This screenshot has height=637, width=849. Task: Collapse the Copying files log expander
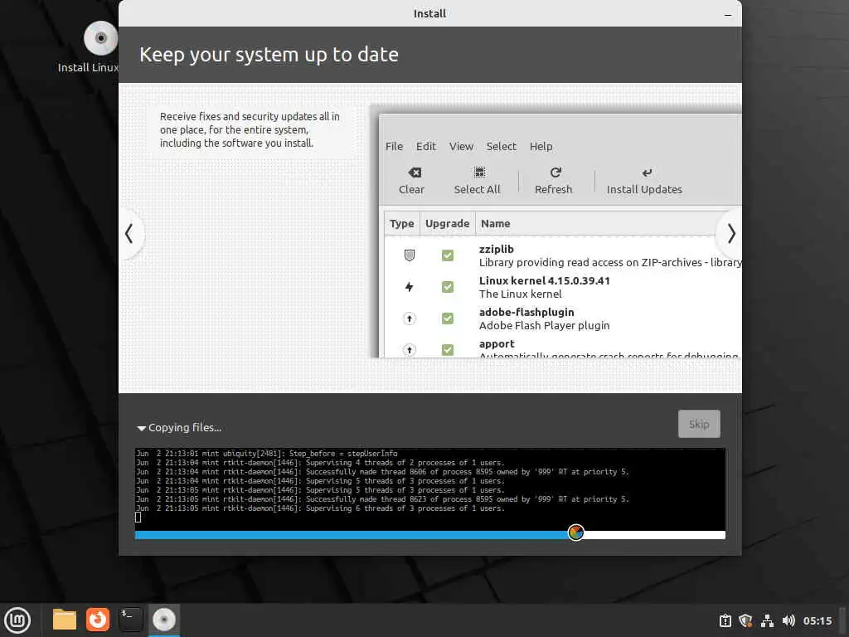[x=141, y=428]
